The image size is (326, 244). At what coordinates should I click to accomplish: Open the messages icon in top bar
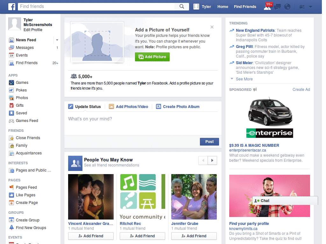pyautogui.click(x=277, y=7)
